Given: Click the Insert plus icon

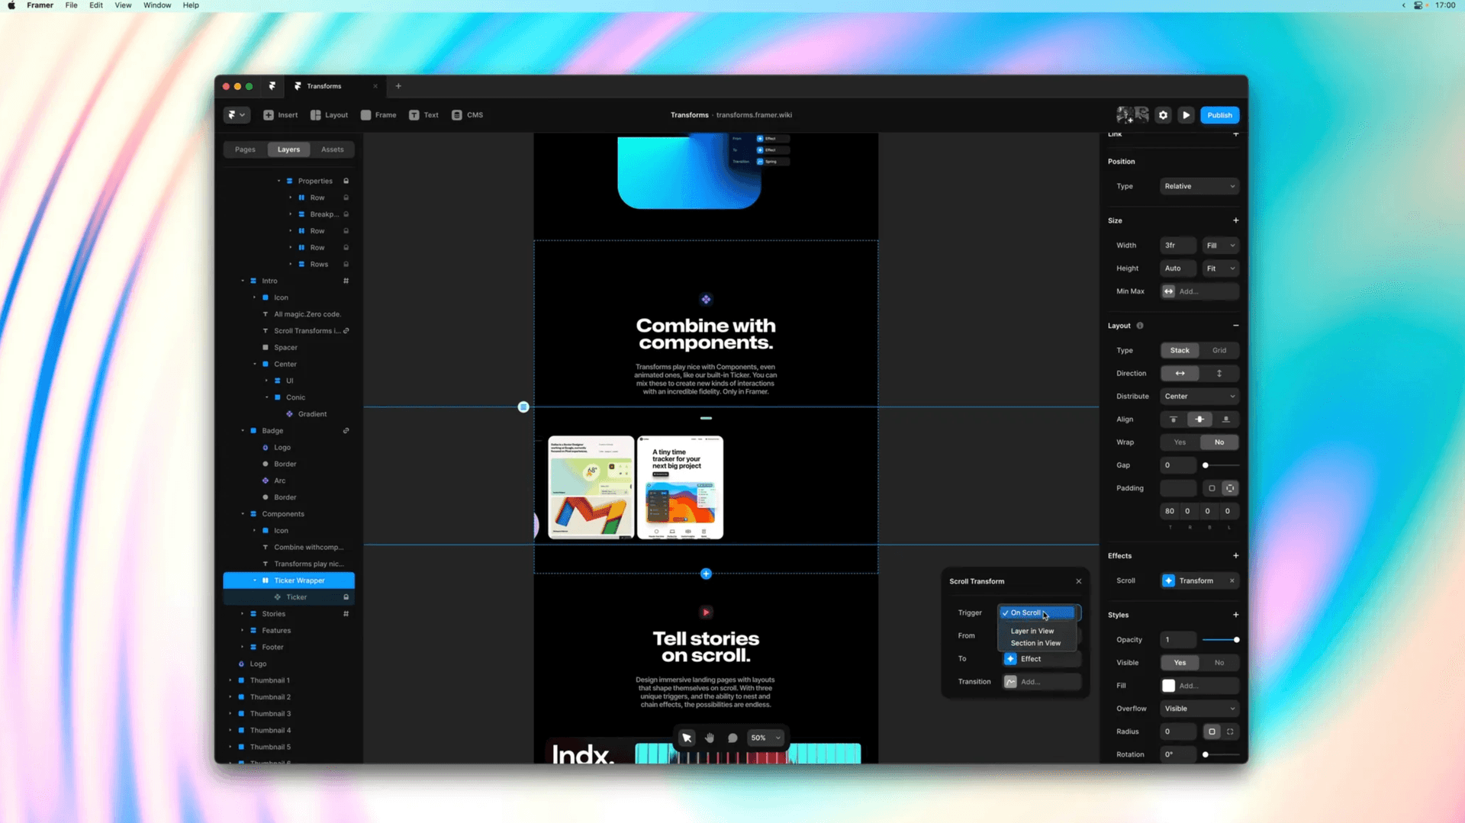Looking at the screenshot, I should pyautogui.click(x=269, y=115).
